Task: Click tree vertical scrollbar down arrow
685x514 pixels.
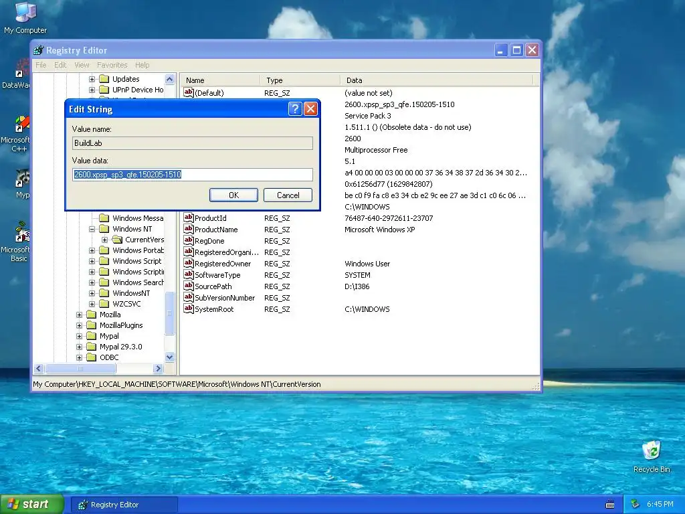Action: click(x=169, y=357)
